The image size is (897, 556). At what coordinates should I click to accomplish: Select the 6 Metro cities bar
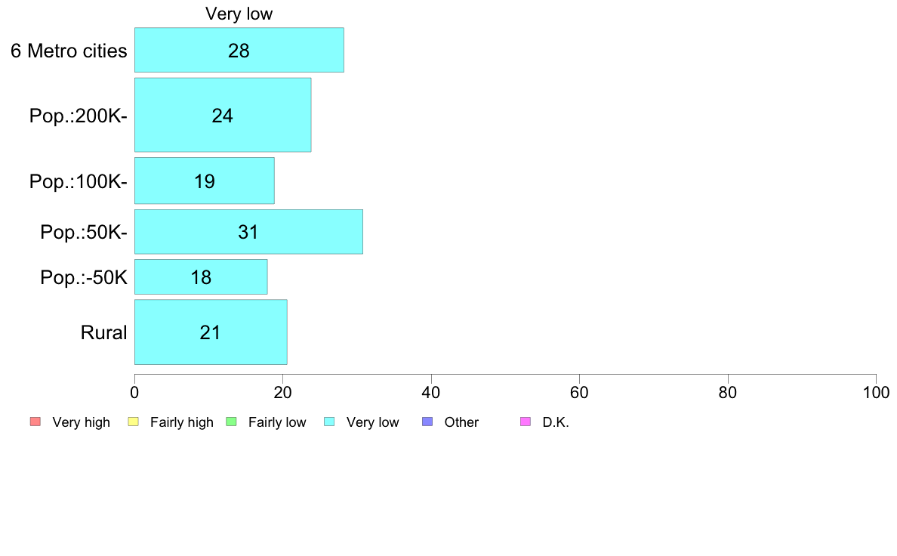(239, 50)
